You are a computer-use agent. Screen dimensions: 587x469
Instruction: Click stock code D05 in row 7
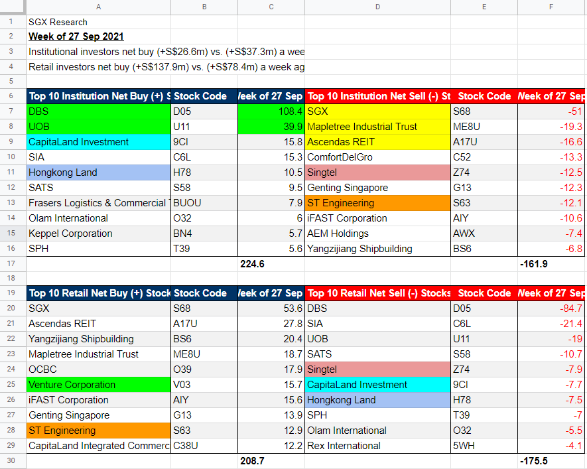tap(204, 111)
